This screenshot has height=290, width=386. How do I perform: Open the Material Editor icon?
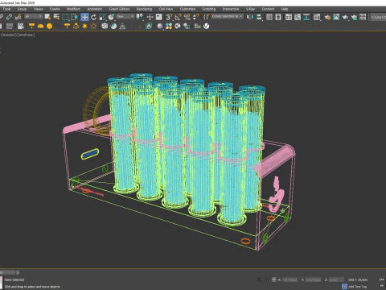[x=317, y=17]
